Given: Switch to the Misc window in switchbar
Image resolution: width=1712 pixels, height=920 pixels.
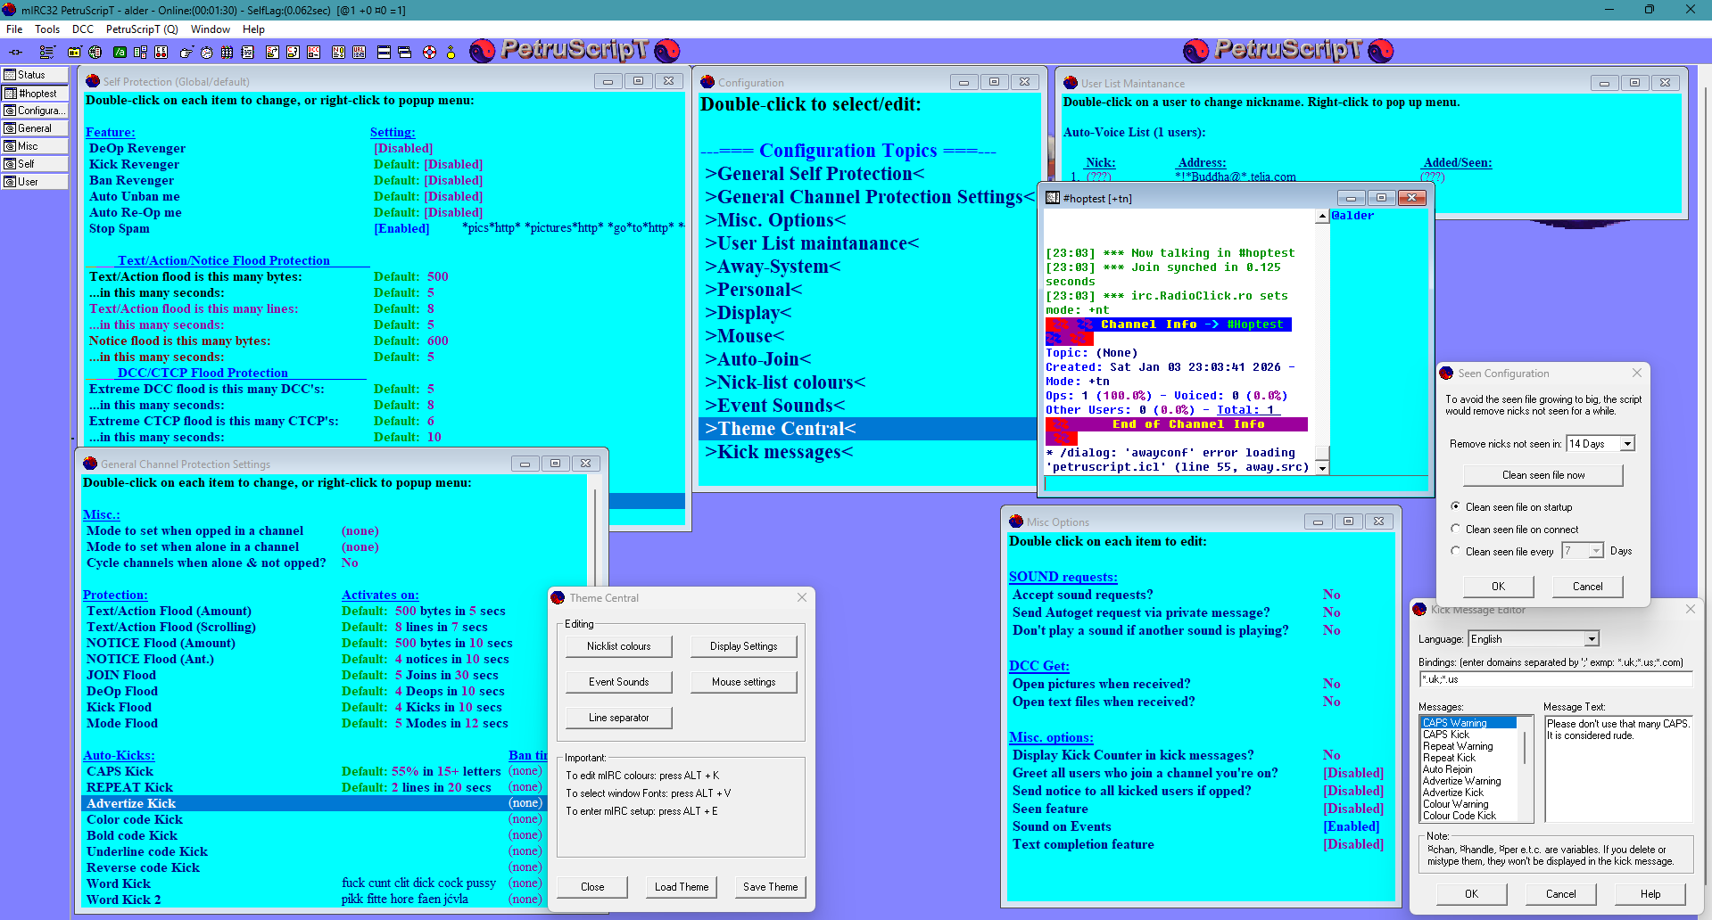Looking at the screenshot, I should (x=35, y=146).
